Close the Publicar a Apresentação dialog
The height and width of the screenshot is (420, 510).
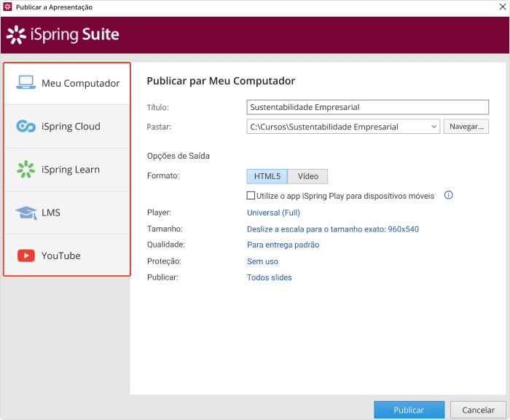pos(503,7)
